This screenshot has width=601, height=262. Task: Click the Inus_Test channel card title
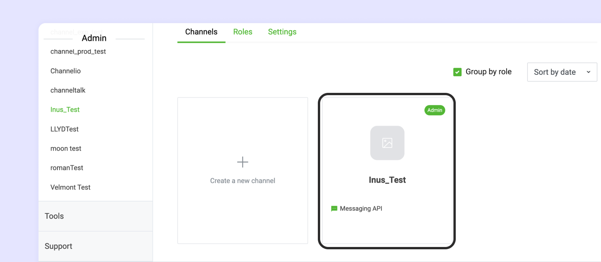[x=387, y=180]
